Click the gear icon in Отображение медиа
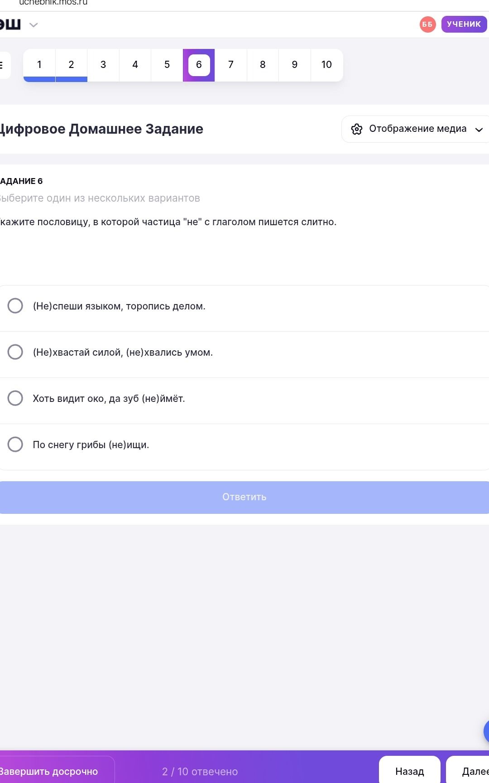The height and width of the screenshot is (783, 489). point(357,129)
